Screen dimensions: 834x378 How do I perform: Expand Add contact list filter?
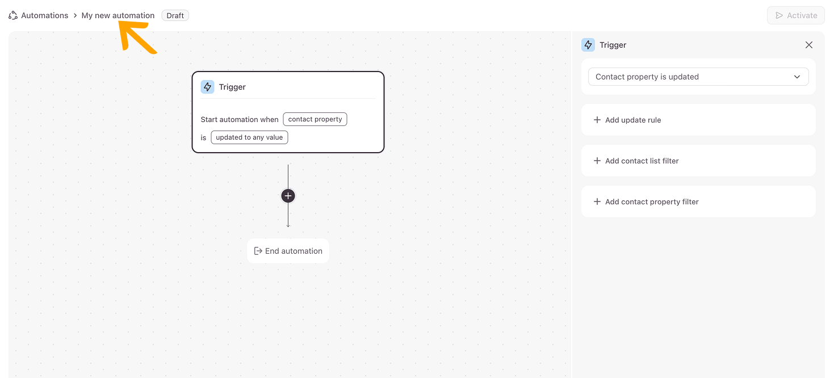pyautogui.click(x=642, y=161)
